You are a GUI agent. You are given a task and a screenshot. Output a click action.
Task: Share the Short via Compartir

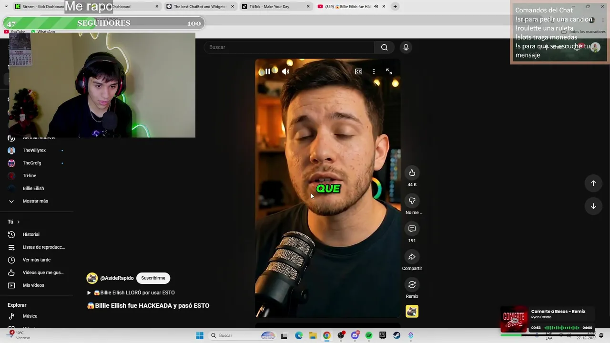coord(412,257)
